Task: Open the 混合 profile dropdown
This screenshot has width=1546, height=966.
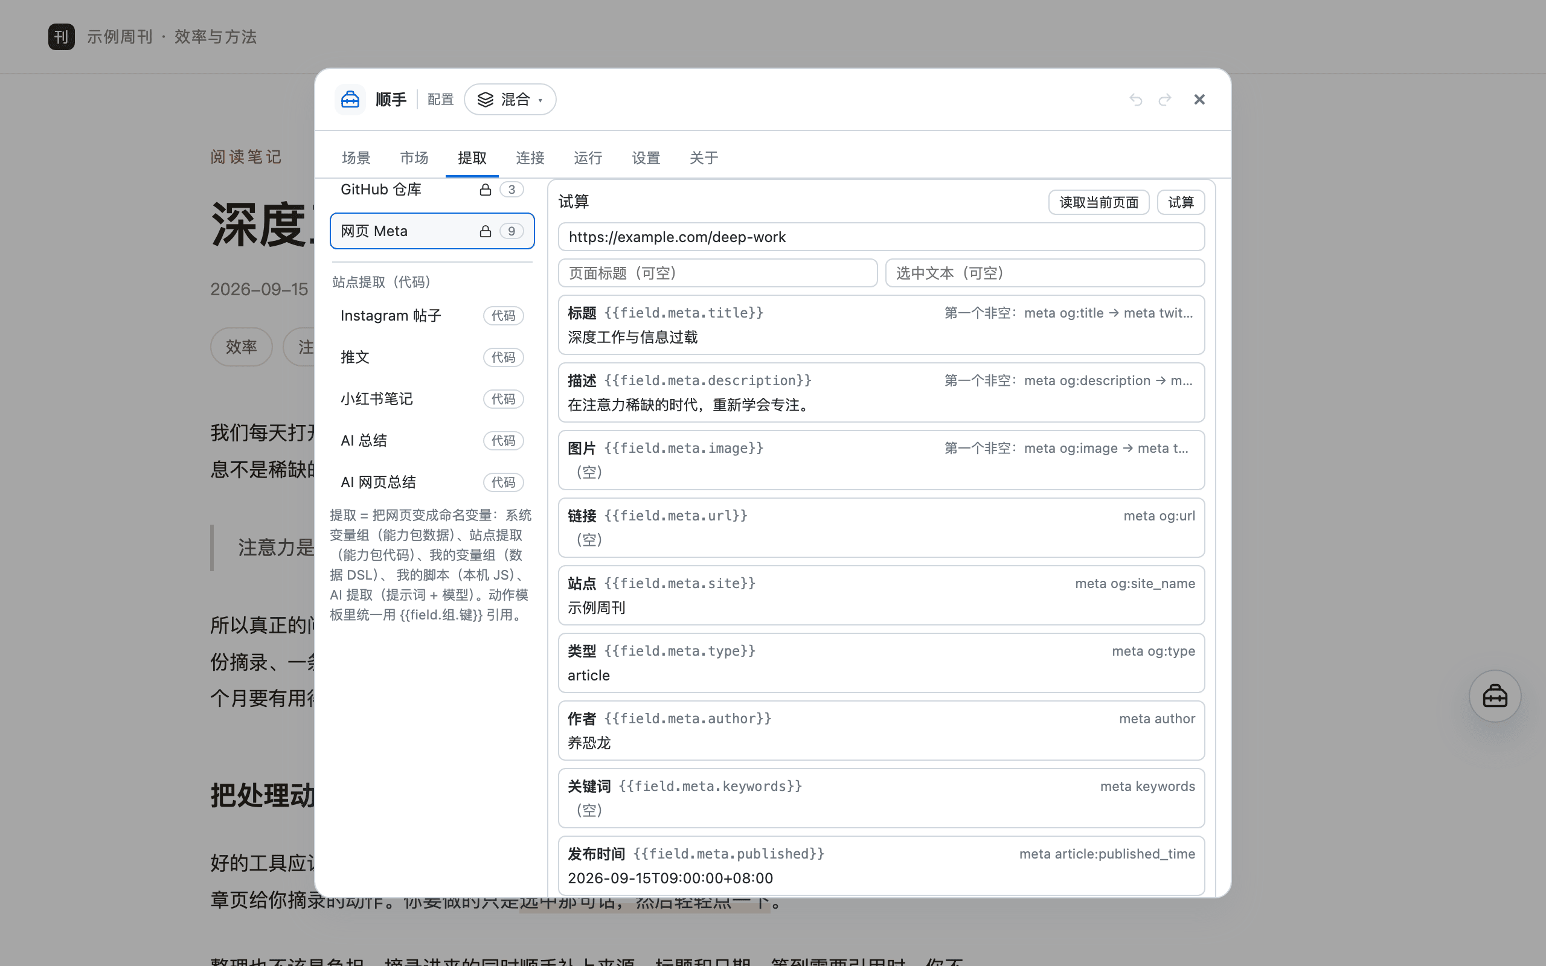Action: [510, 100]
